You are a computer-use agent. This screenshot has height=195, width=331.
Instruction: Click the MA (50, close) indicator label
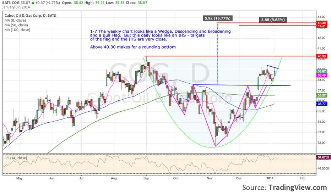[x=16, y=25]
